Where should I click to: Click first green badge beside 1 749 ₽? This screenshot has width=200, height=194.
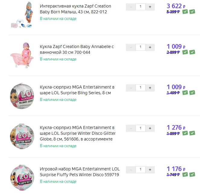pyautogui.click(x=185, y=174)
